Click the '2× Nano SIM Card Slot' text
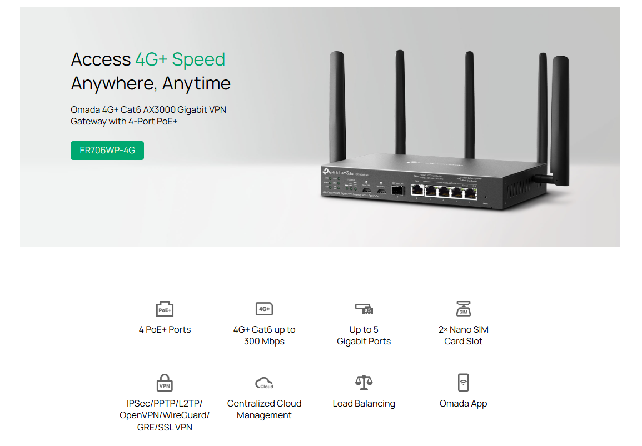Viewport: 642px width, 446px height. coord(463,335)
